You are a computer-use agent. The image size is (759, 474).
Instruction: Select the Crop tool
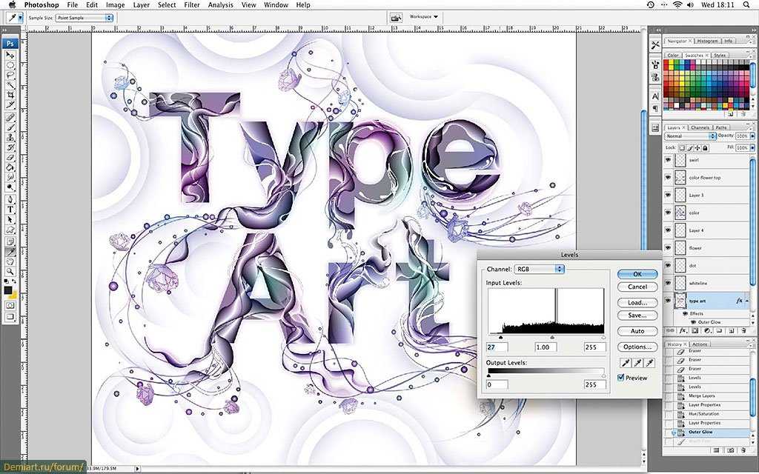click(10, 94)
